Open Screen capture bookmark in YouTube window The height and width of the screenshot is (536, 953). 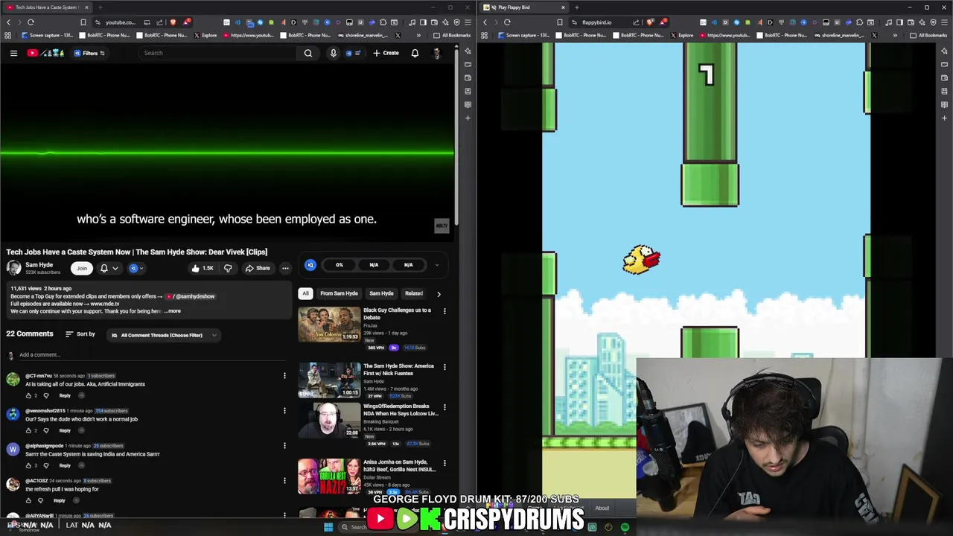tap(47, 35)
